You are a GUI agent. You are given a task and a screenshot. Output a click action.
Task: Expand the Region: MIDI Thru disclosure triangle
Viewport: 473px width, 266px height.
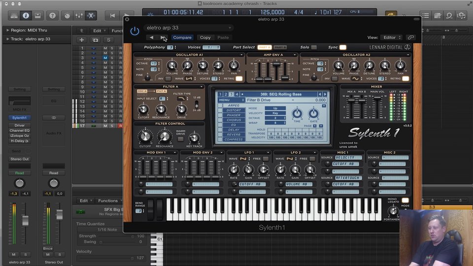[7, 30]
